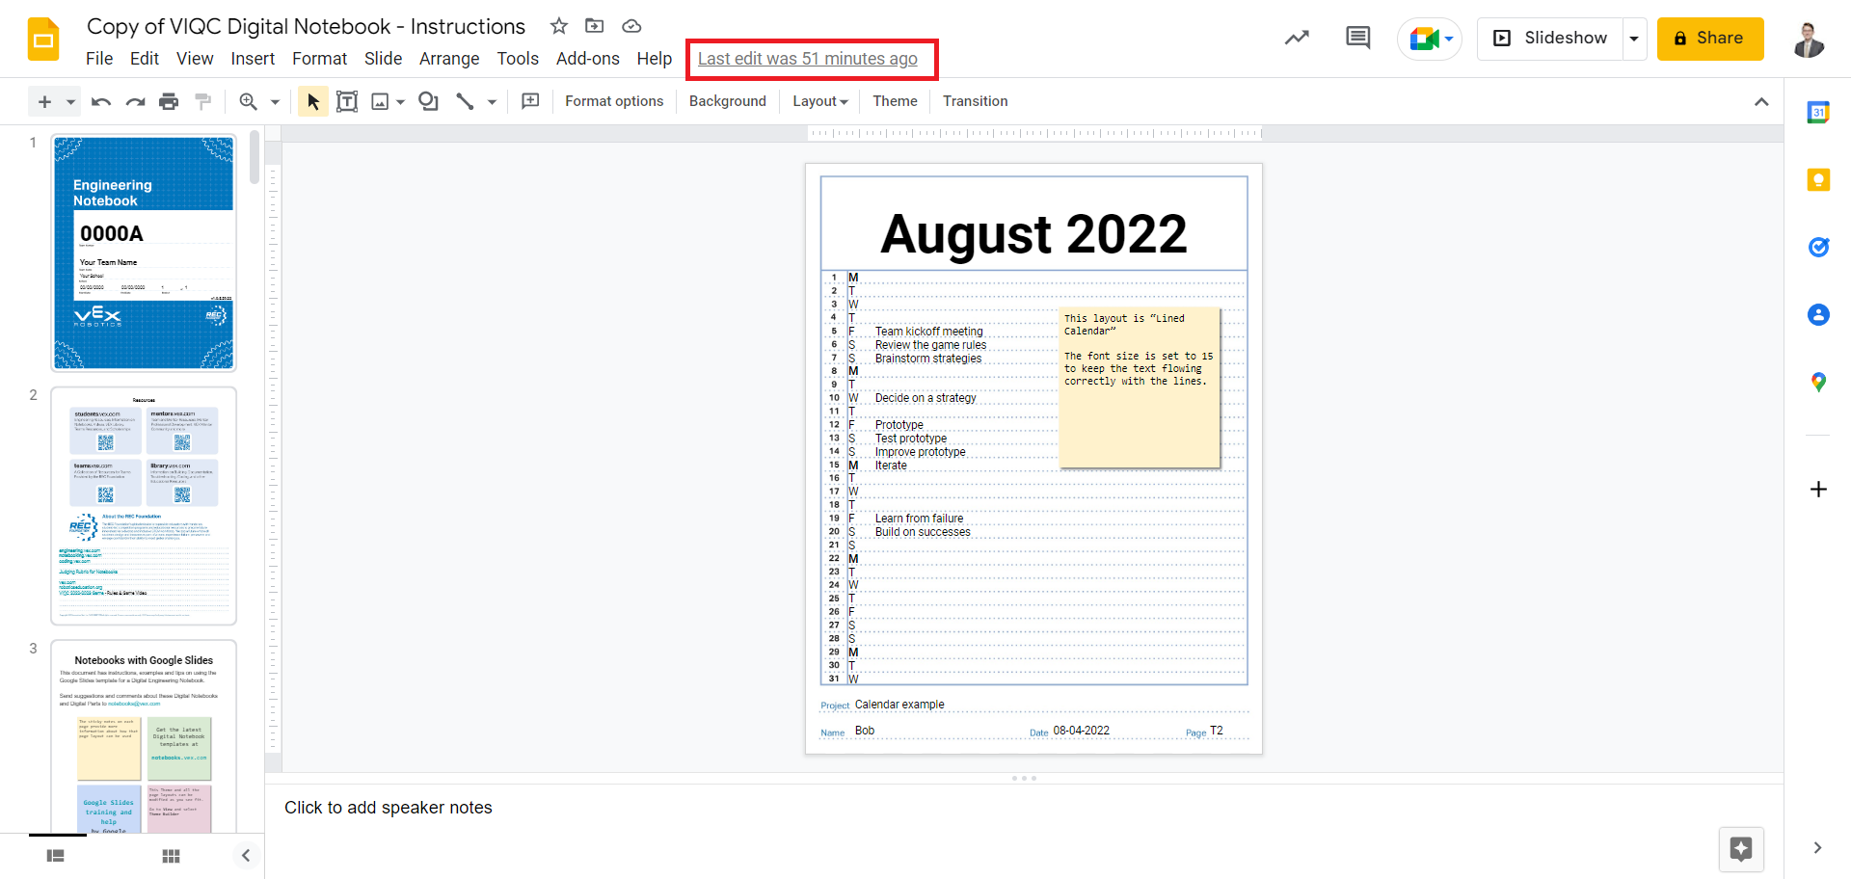1851x879 pixels.
Task: Open the Layout dropdown
Action: pyautogui.click(x=819, y=101)
